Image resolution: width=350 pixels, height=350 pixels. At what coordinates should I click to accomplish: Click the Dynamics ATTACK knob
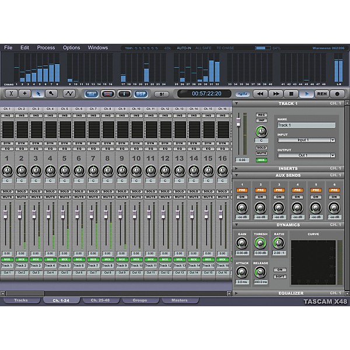click(242, 272)
